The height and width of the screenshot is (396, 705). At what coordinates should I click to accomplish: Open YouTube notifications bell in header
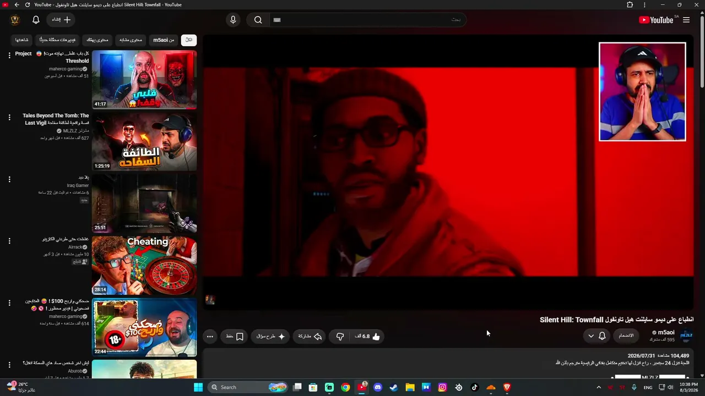(36, 20)
